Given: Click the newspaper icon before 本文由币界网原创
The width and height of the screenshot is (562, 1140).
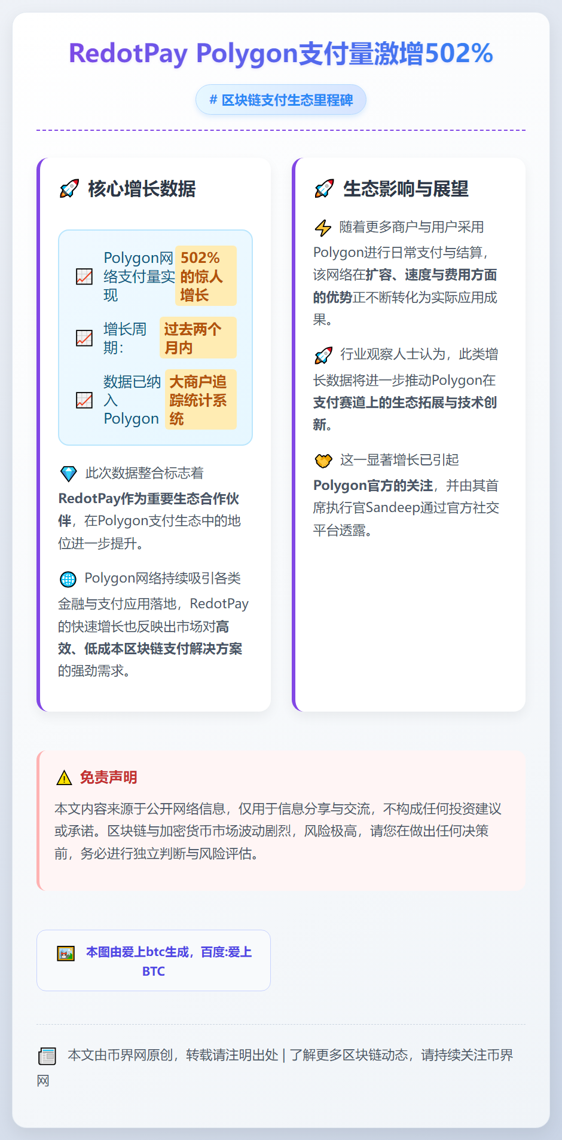Looking at the screenshot, I should [47, 1056].
